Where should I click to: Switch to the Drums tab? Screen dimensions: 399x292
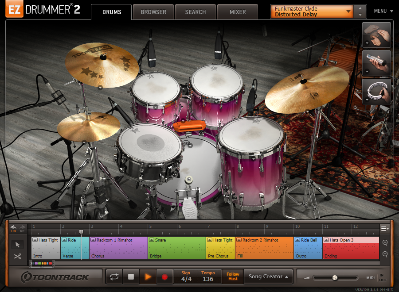pyautogui.click(x=111, y=12)
